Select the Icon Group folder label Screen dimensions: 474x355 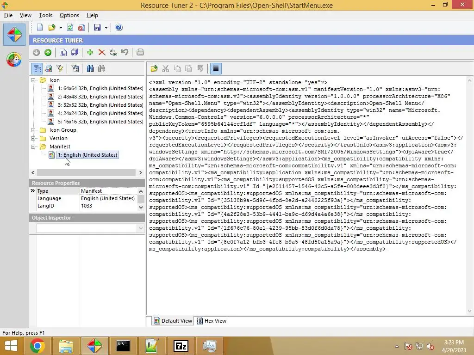point(62,130)
